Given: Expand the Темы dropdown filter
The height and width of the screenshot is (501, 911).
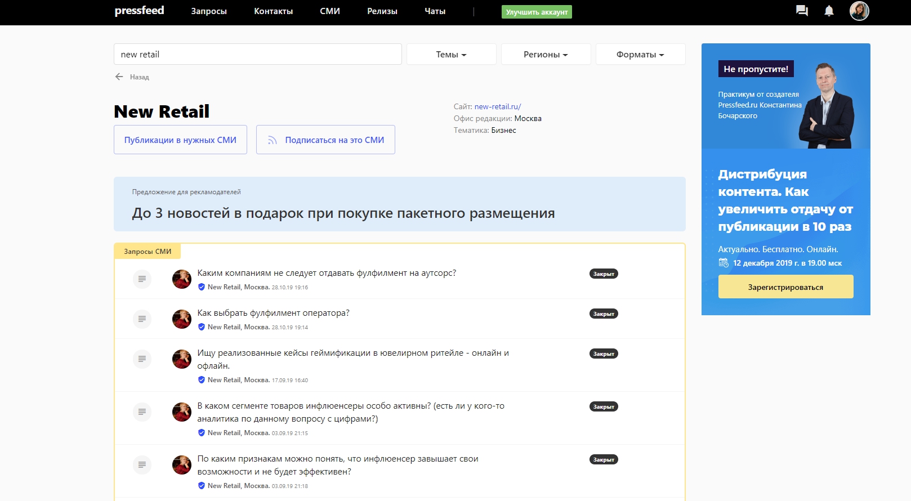Looking at the screenshot, I should [451, 55].
